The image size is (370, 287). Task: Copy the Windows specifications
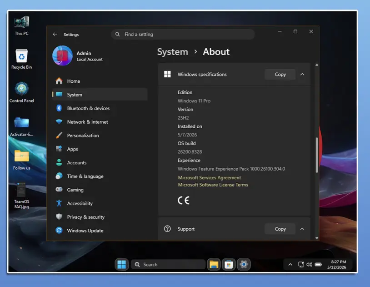point(280,74)
